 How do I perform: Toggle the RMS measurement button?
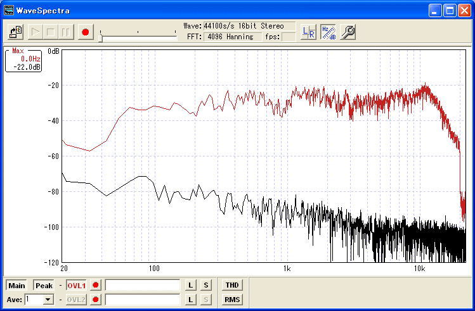pyautogui.click(x=232, y=300)
